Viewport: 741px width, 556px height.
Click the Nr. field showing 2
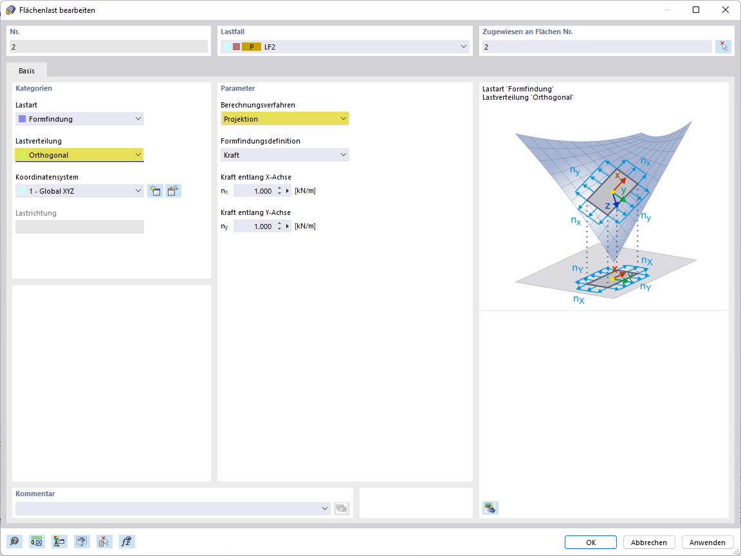coord(109,46)
